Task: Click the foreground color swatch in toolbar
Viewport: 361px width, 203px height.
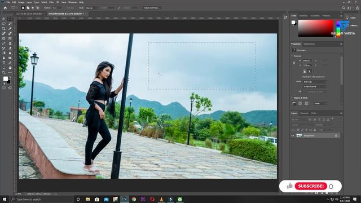Action: pyautogui.click(x=5, y=79)
